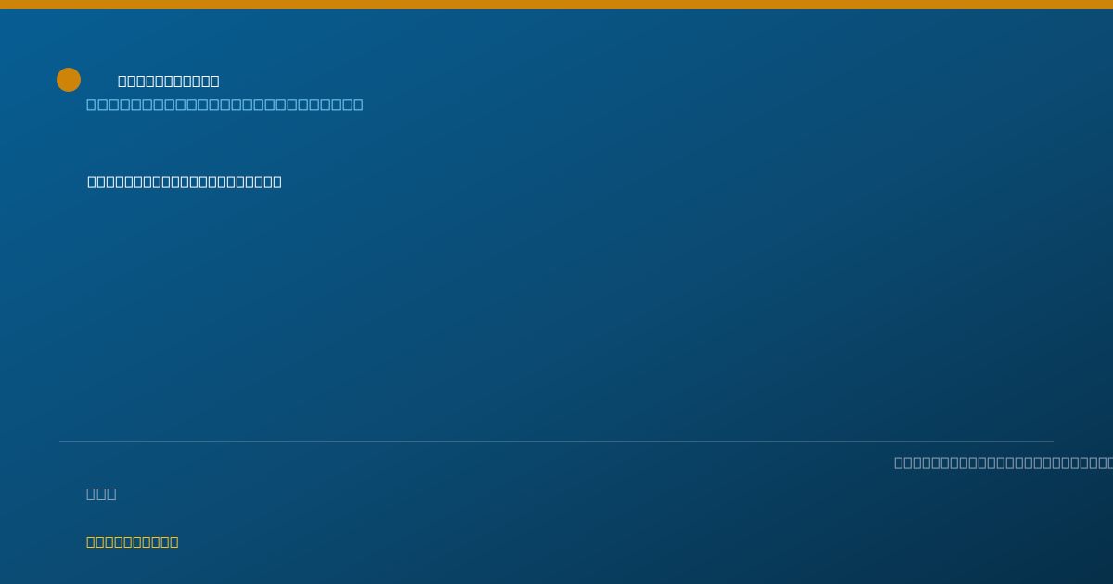This screenshot has height=584, width=1113.
Task: Open the light-blue subtitle text line
Action: click(224, 104)
